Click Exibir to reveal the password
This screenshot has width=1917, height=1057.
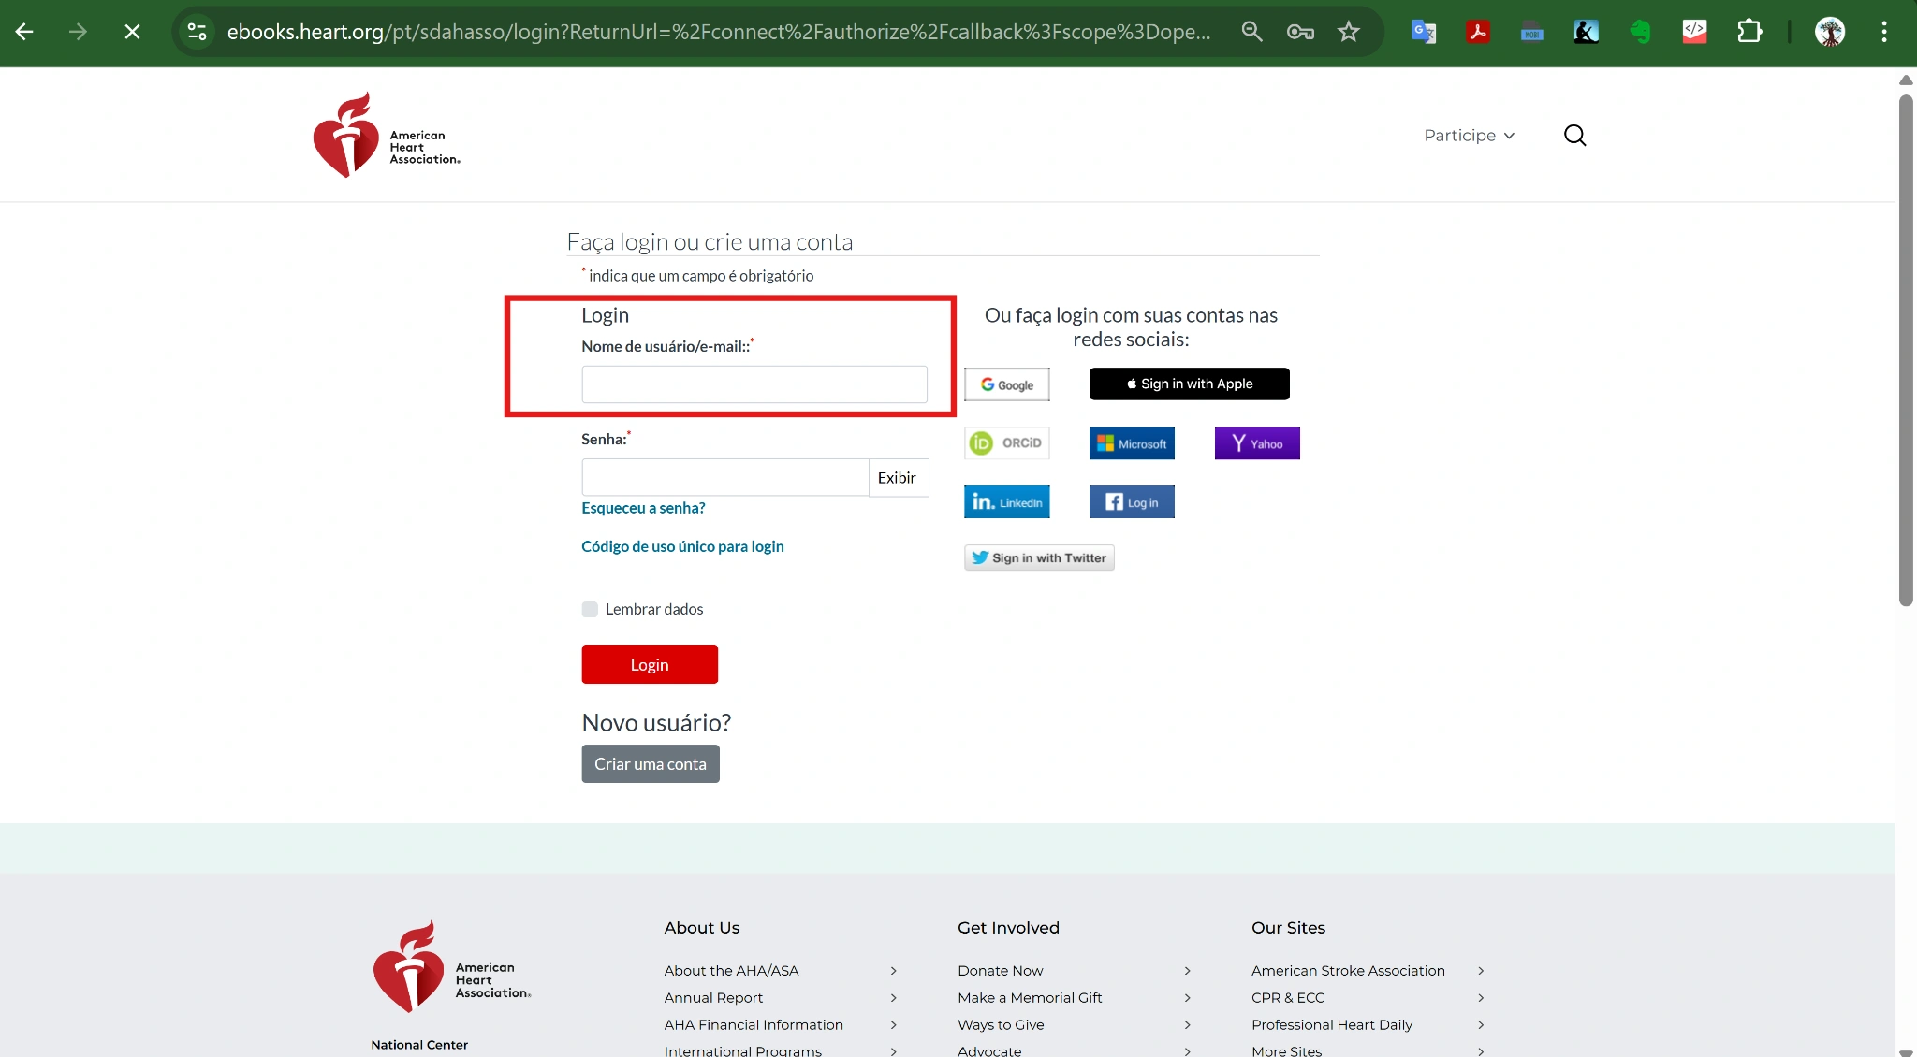pos(897,477)
